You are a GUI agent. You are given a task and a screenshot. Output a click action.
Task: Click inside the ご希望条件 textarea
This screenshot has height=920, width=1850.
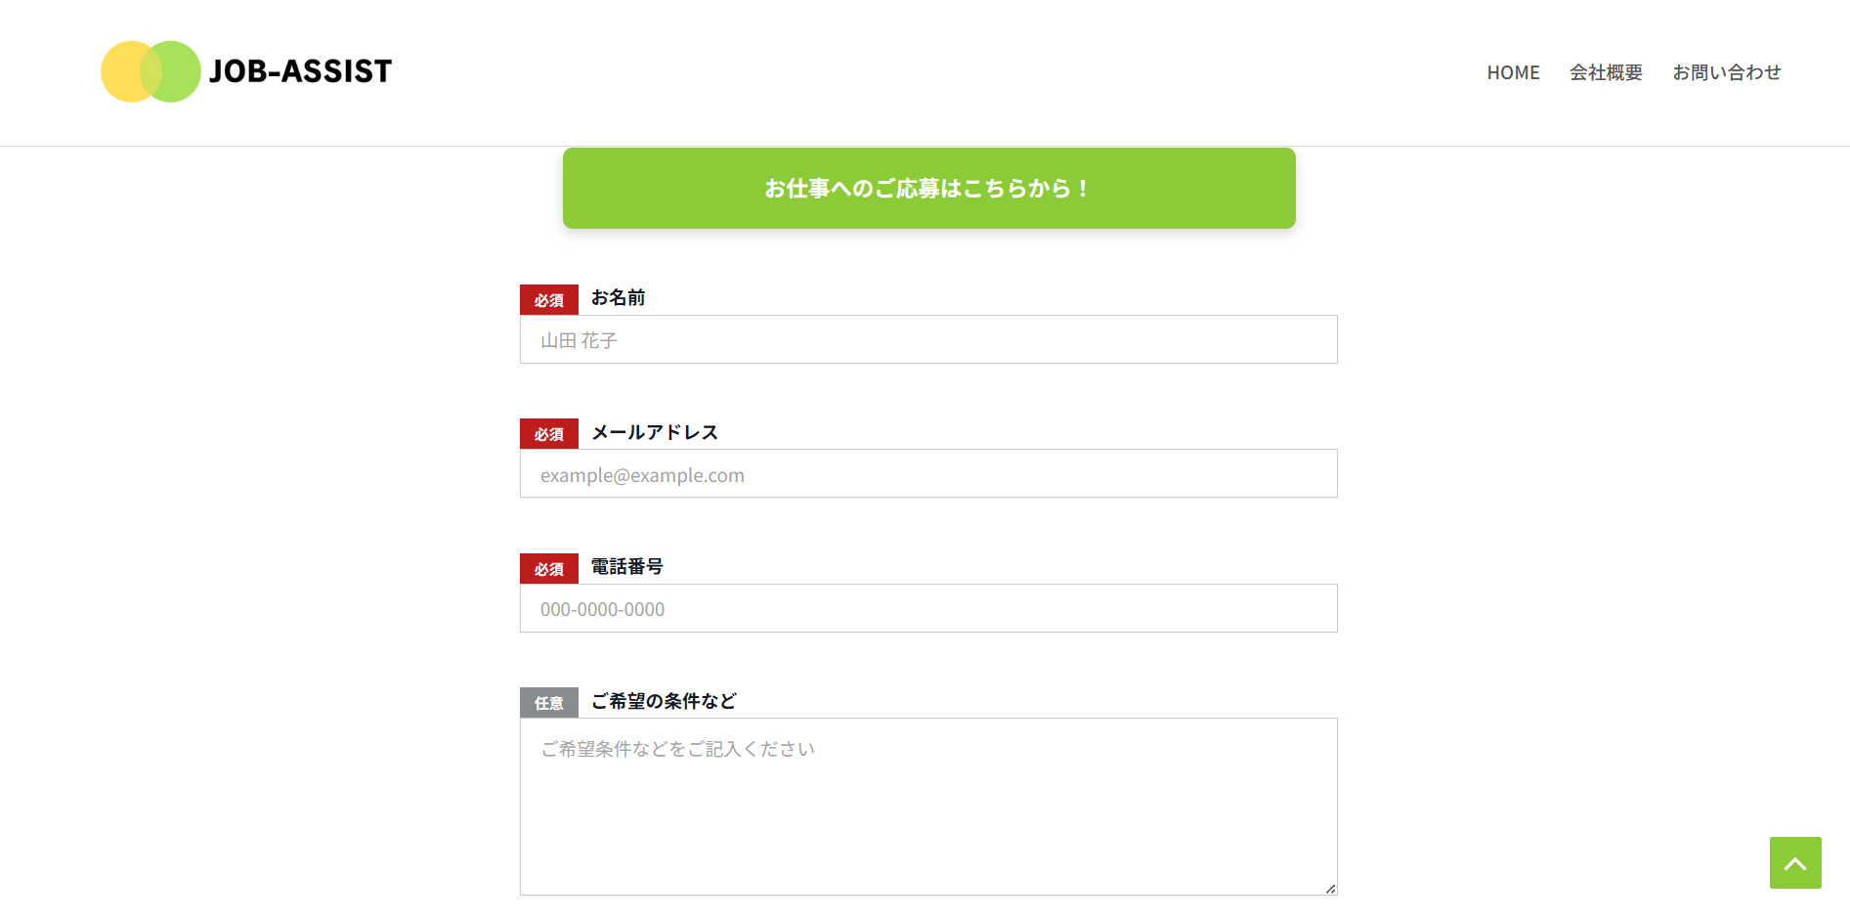[928, 807]
